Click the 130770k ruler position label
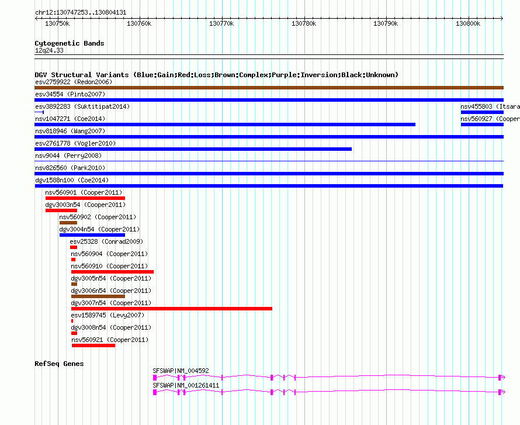 pos(221,23)
